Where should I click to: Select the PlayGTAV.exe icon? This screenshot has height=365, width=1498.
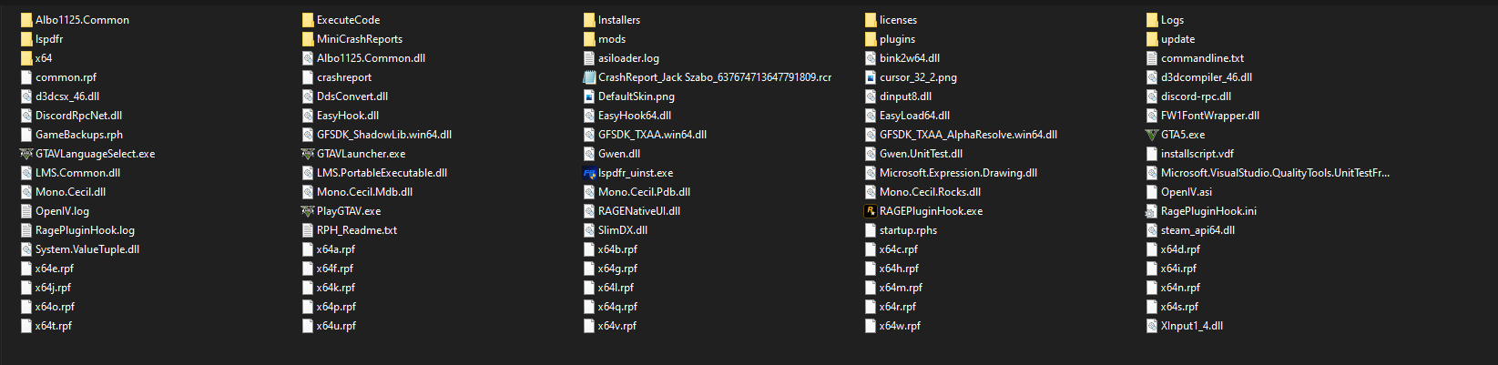click(308, 211)
